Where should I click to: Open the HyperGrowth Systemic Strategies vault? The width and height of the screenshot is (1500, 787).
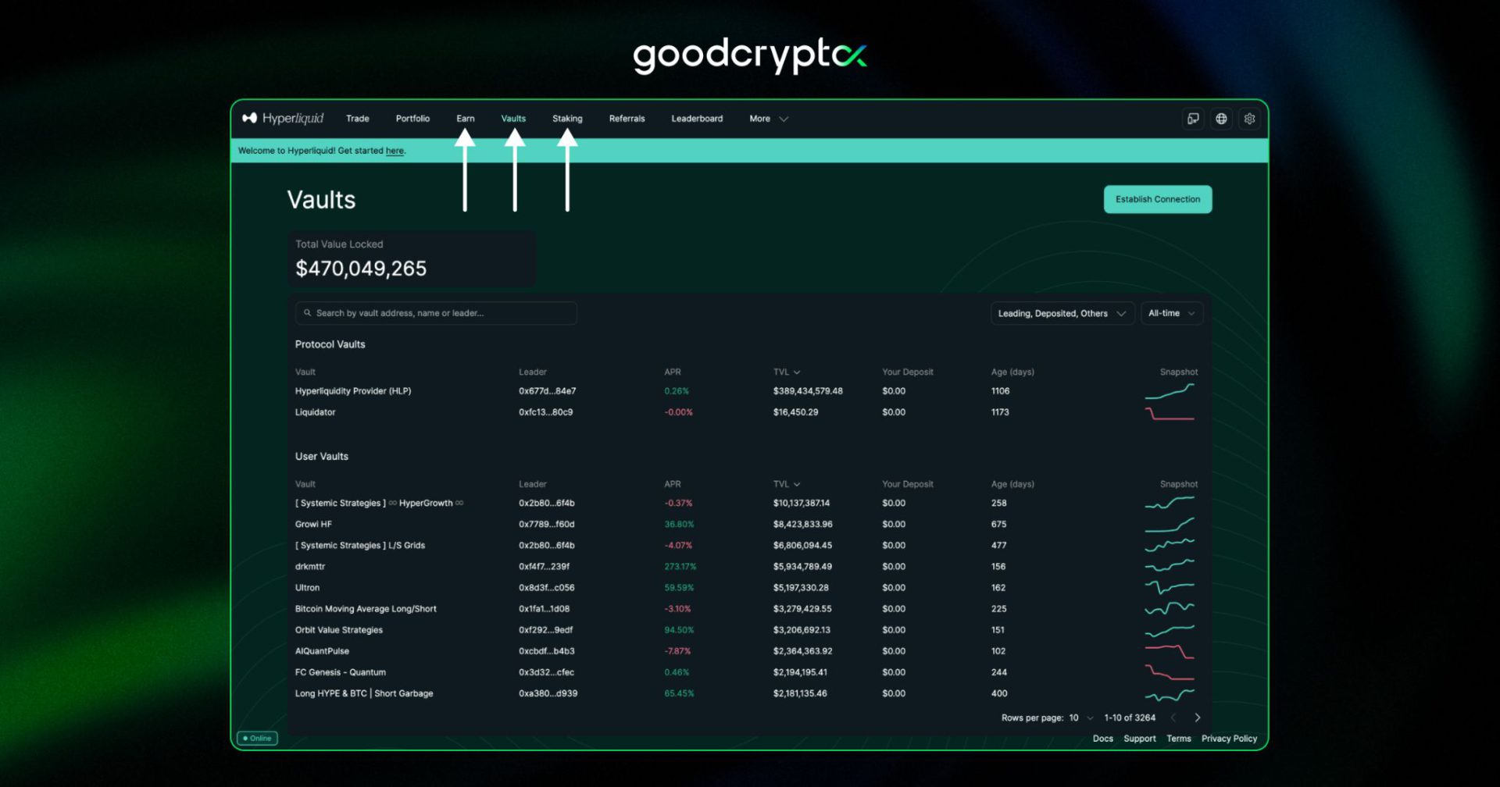pyautogui.click(x=379, y=504)
